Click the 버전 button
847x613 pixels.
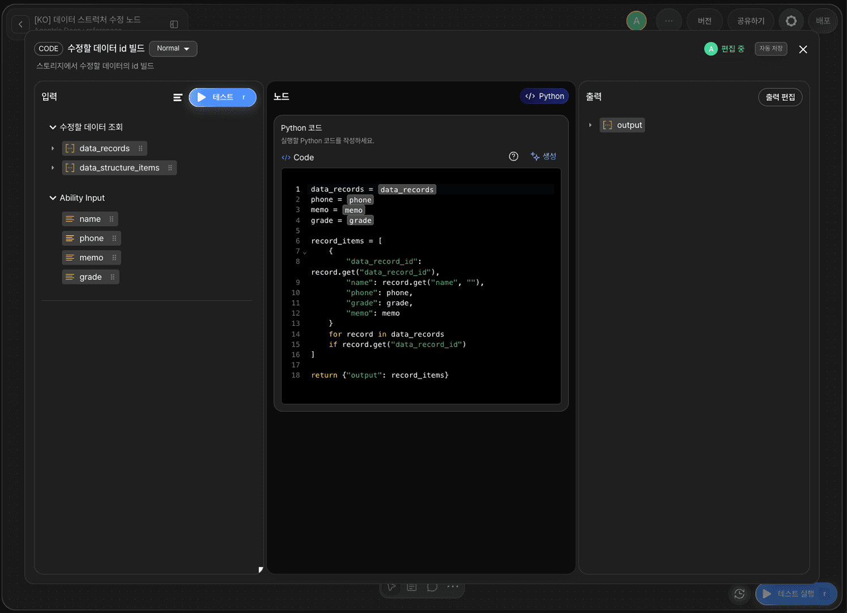[x=704, y=21]
